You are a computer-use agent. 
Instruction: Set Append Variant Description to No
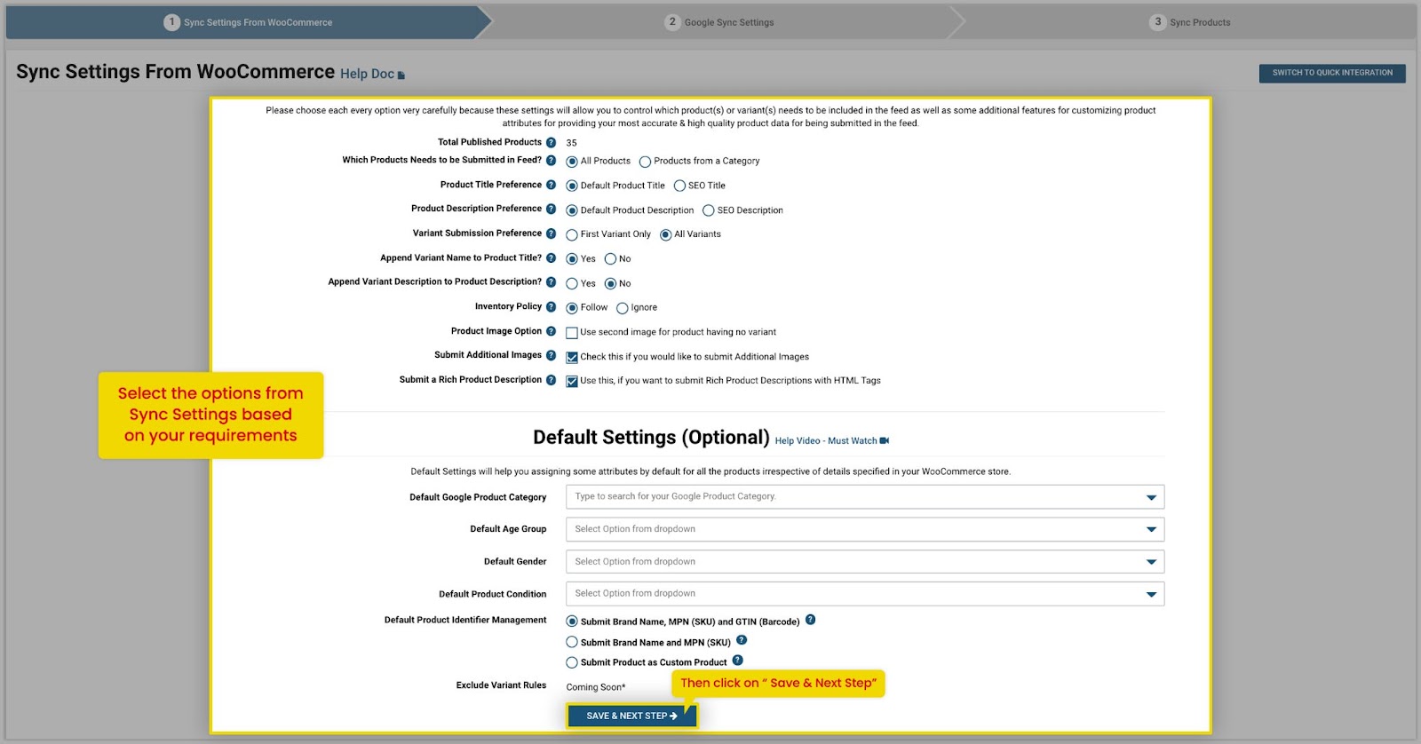tap(610, 284)
